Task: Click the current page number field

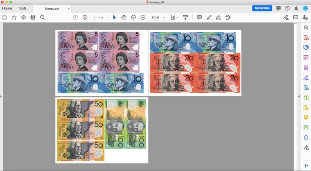Action: pyautogui.click(x=94, y=18)
